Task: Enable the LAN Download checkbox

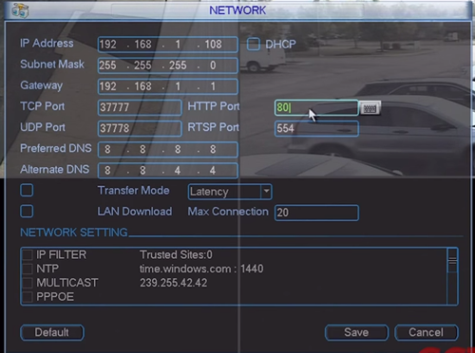Action: [27, 212]
